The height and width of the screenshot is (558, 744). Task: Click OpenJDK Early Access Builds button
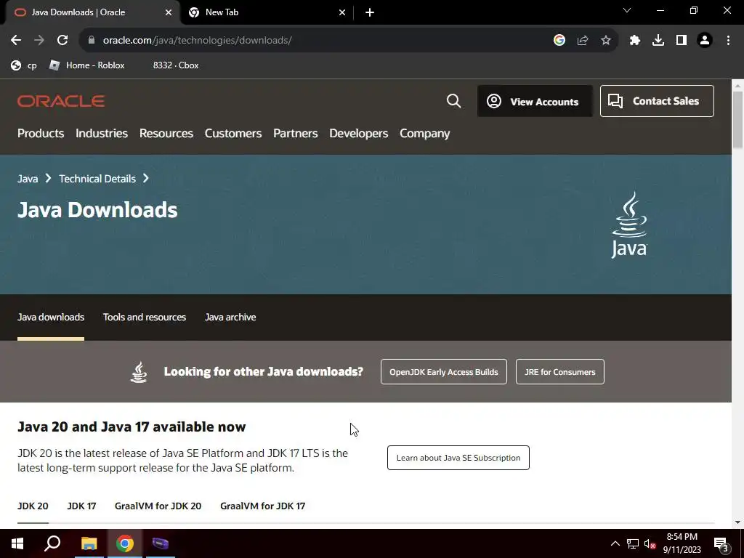pos(444,371)
